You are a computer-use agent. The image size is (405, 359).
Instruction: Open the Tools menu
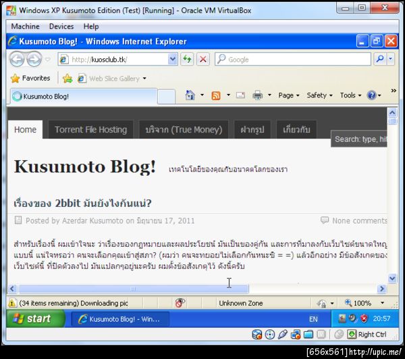[x=350, y=95]
